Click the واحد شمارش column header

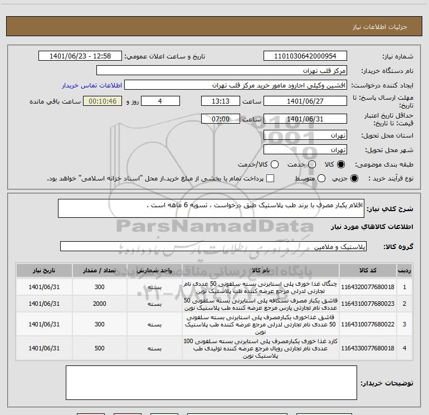click(x=154, y=271)
